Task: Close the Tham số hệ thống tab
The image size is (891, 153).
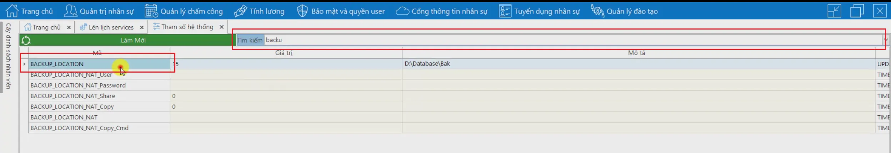Action: (x=221, y=27)
